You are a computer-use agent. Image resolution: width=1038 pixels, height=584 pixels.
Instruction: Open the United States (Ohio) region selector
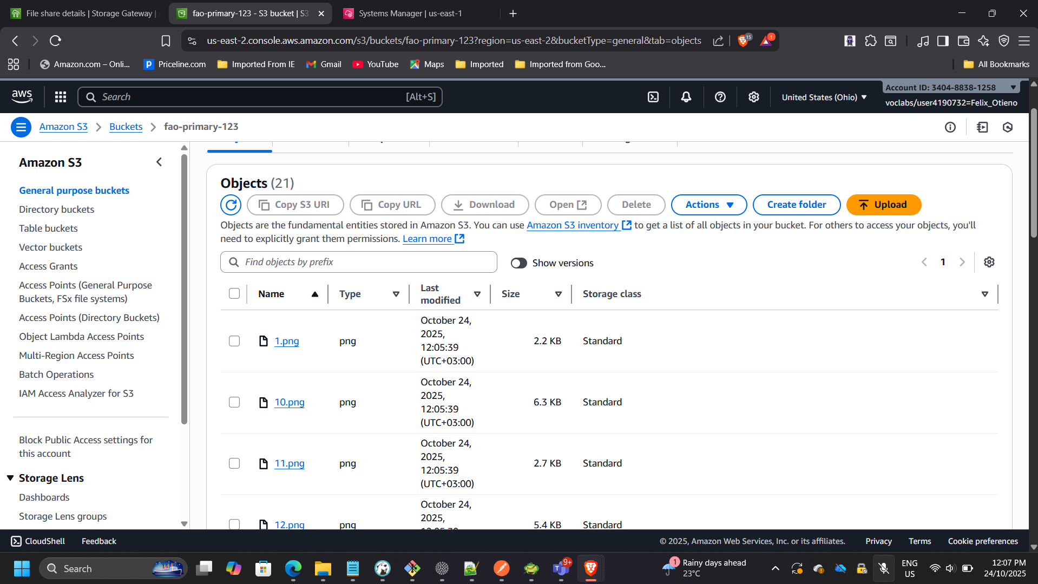[824, 97]
